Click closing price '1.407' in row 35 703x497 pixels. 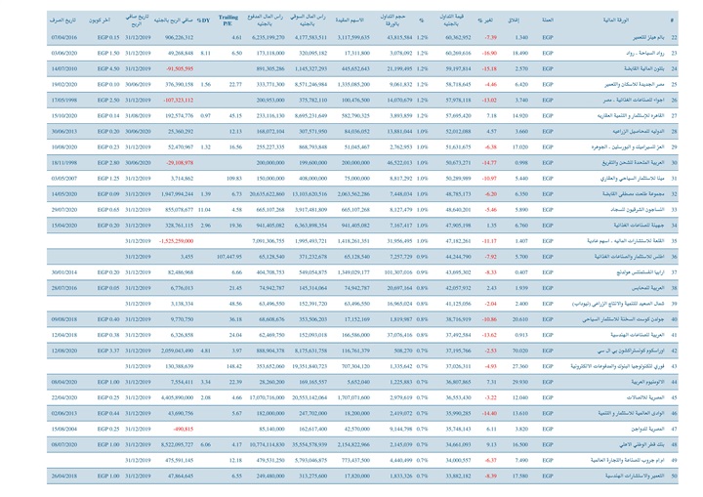click(x=521, y=242)
